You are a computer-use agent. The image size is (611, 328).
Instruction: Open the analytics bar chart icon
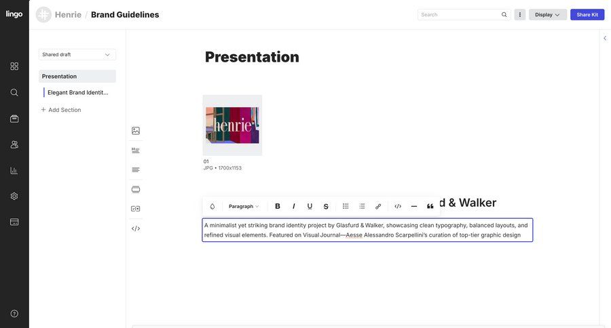click(x=14, y=170)
